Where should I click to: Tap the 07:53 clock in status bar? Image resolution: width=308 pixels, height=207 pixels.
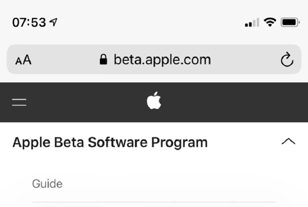pos(29,22)
